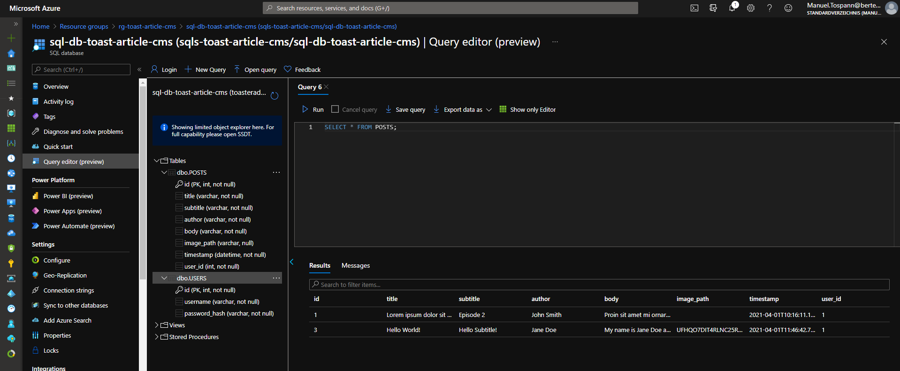Image resolution: width=900 pixels, height=371 pixels.
Task: Click Search to filter items field
Action: [599, 285]
